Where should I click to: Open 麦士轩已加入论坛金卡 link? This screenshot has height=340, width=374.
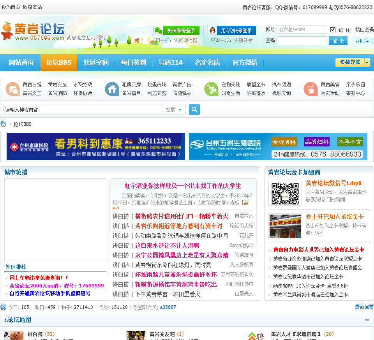pos(334,217)
